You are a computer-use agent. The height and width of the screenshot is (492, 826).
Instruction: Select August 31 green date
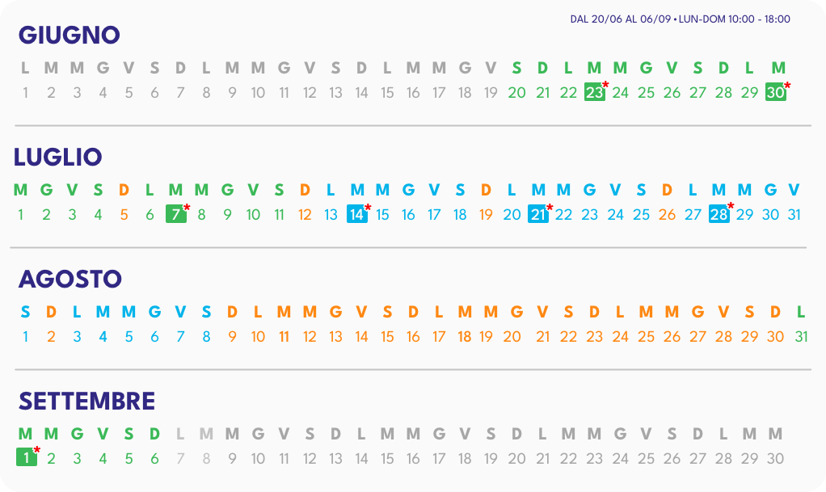click(x=801, y=337)
